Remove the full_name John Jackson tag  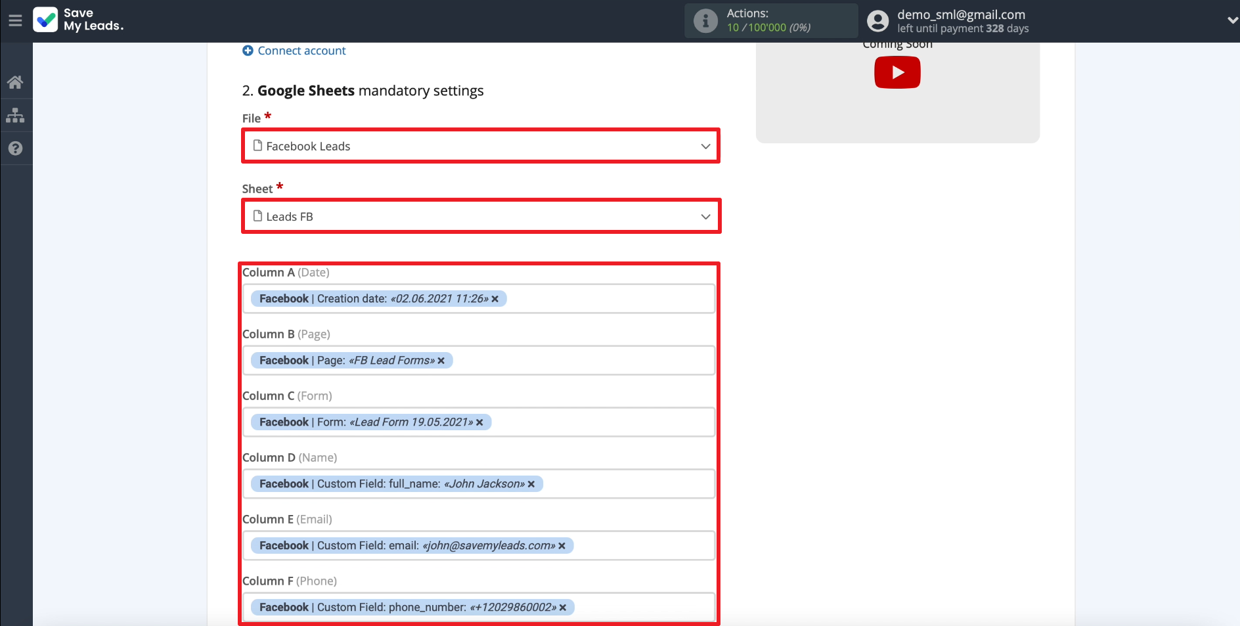tap(531, 484)
